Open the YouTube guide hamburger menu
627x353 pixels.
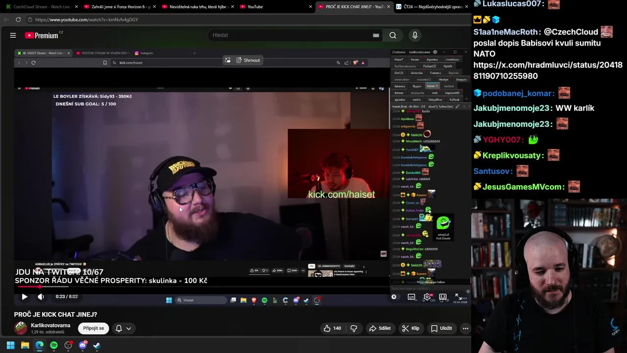coord(13,35)
